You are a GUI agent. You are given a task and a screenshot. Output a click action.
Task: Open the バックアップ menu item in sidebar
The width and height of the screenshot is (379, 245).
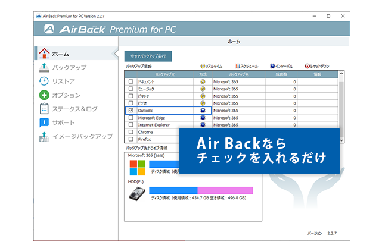(69, 67)
